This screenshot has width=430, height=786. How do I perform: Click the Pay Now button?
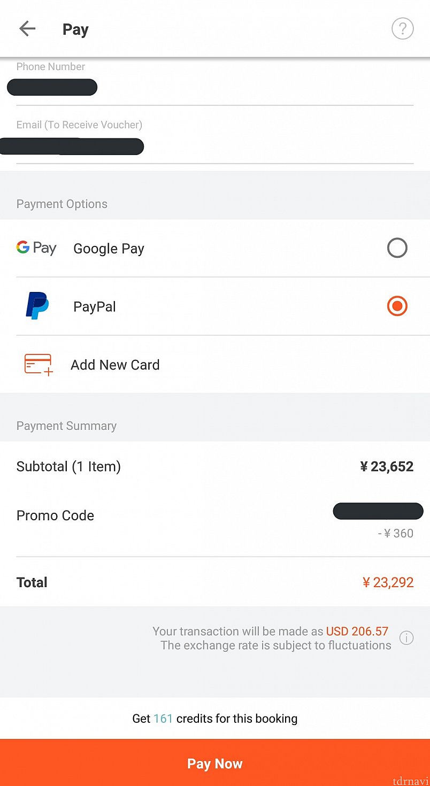[x=215, y=762]
